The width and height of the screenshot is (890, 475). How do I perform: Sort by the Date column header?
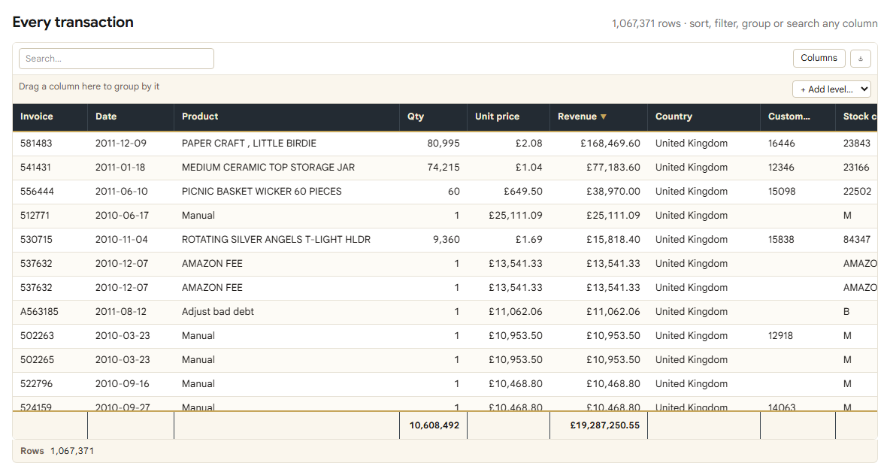pos(131,116)
